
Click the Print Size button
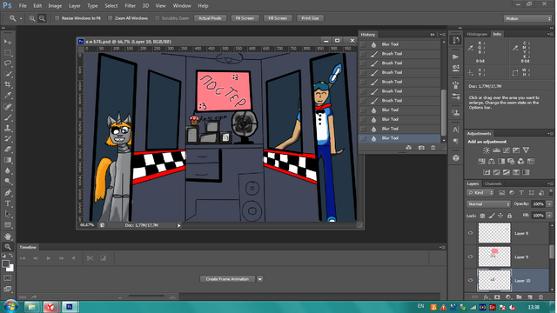click(x=310, y=18)
